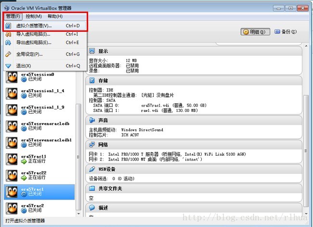Click the 描述 description section header
Screen dimensions: 313x227
[x=194, y=208]
